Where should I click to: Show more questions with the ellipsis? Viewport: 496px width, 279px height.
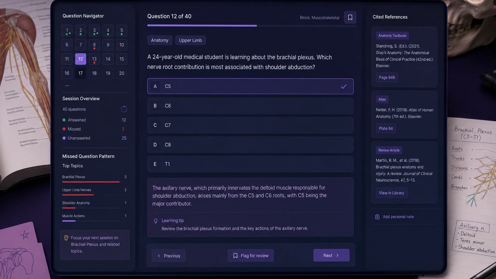67,86
